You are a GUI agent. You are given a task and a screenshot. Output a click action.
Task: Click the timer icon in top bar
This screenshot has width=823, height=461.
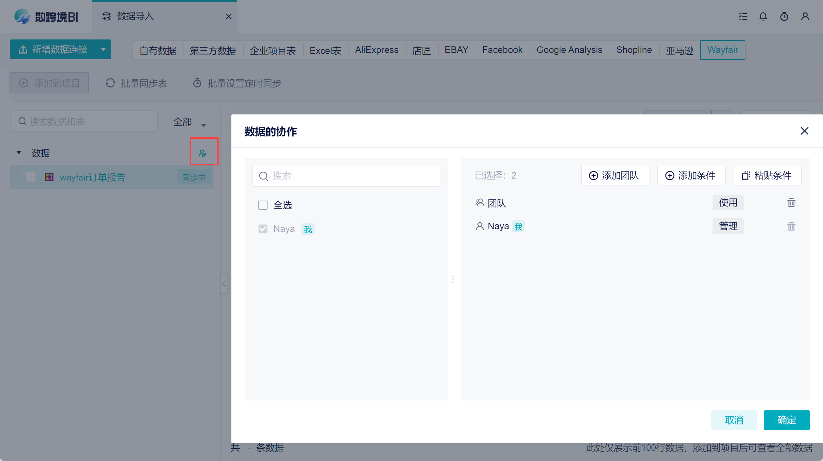coord(784,16)
